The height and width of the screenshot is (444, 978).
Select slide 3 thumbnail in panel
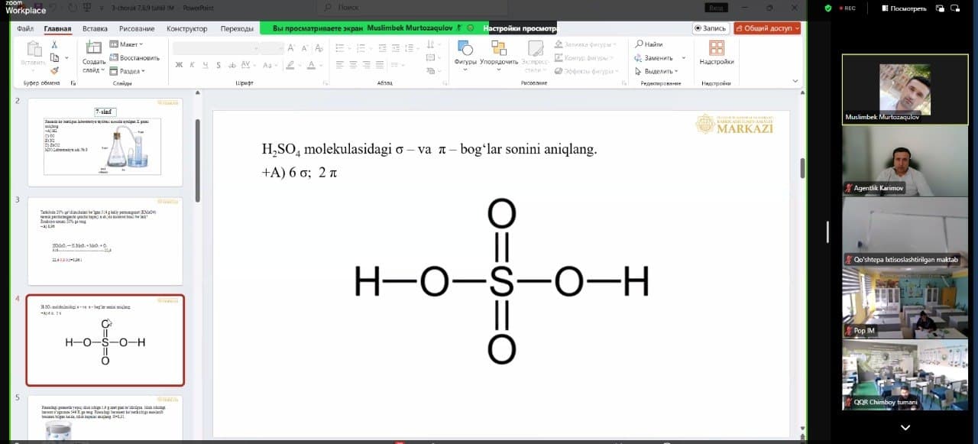click(x=105, y=241)
